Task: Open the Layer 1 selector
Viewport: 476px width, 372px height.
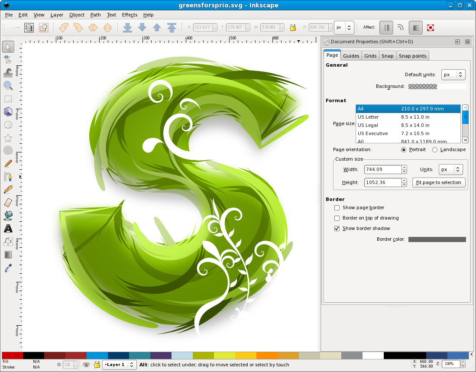Action: point(119,365)
